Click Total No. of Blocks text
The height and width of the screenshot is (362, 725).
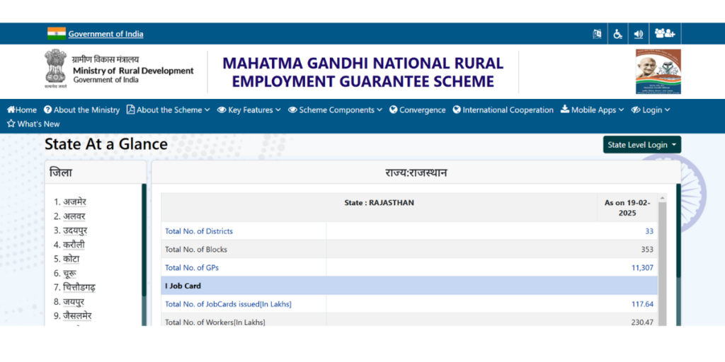pyautogui.click(x=196, y=250)
